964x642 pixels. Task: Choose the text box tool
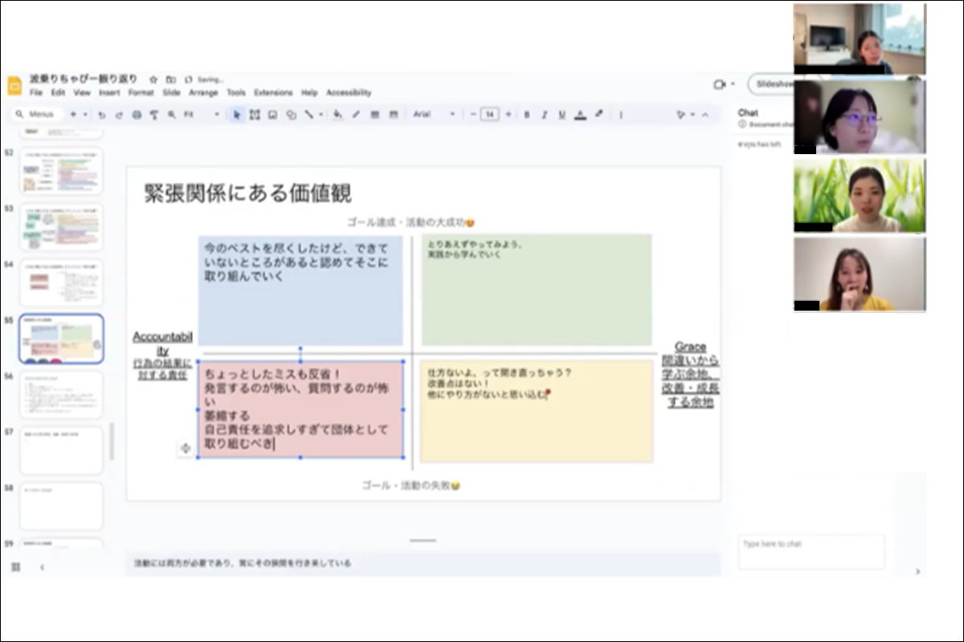tap(255, 115)
